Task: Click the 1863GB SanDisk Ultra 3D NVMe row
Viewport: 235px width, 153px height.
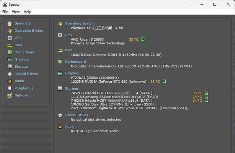Action: (x=112, y=104)
